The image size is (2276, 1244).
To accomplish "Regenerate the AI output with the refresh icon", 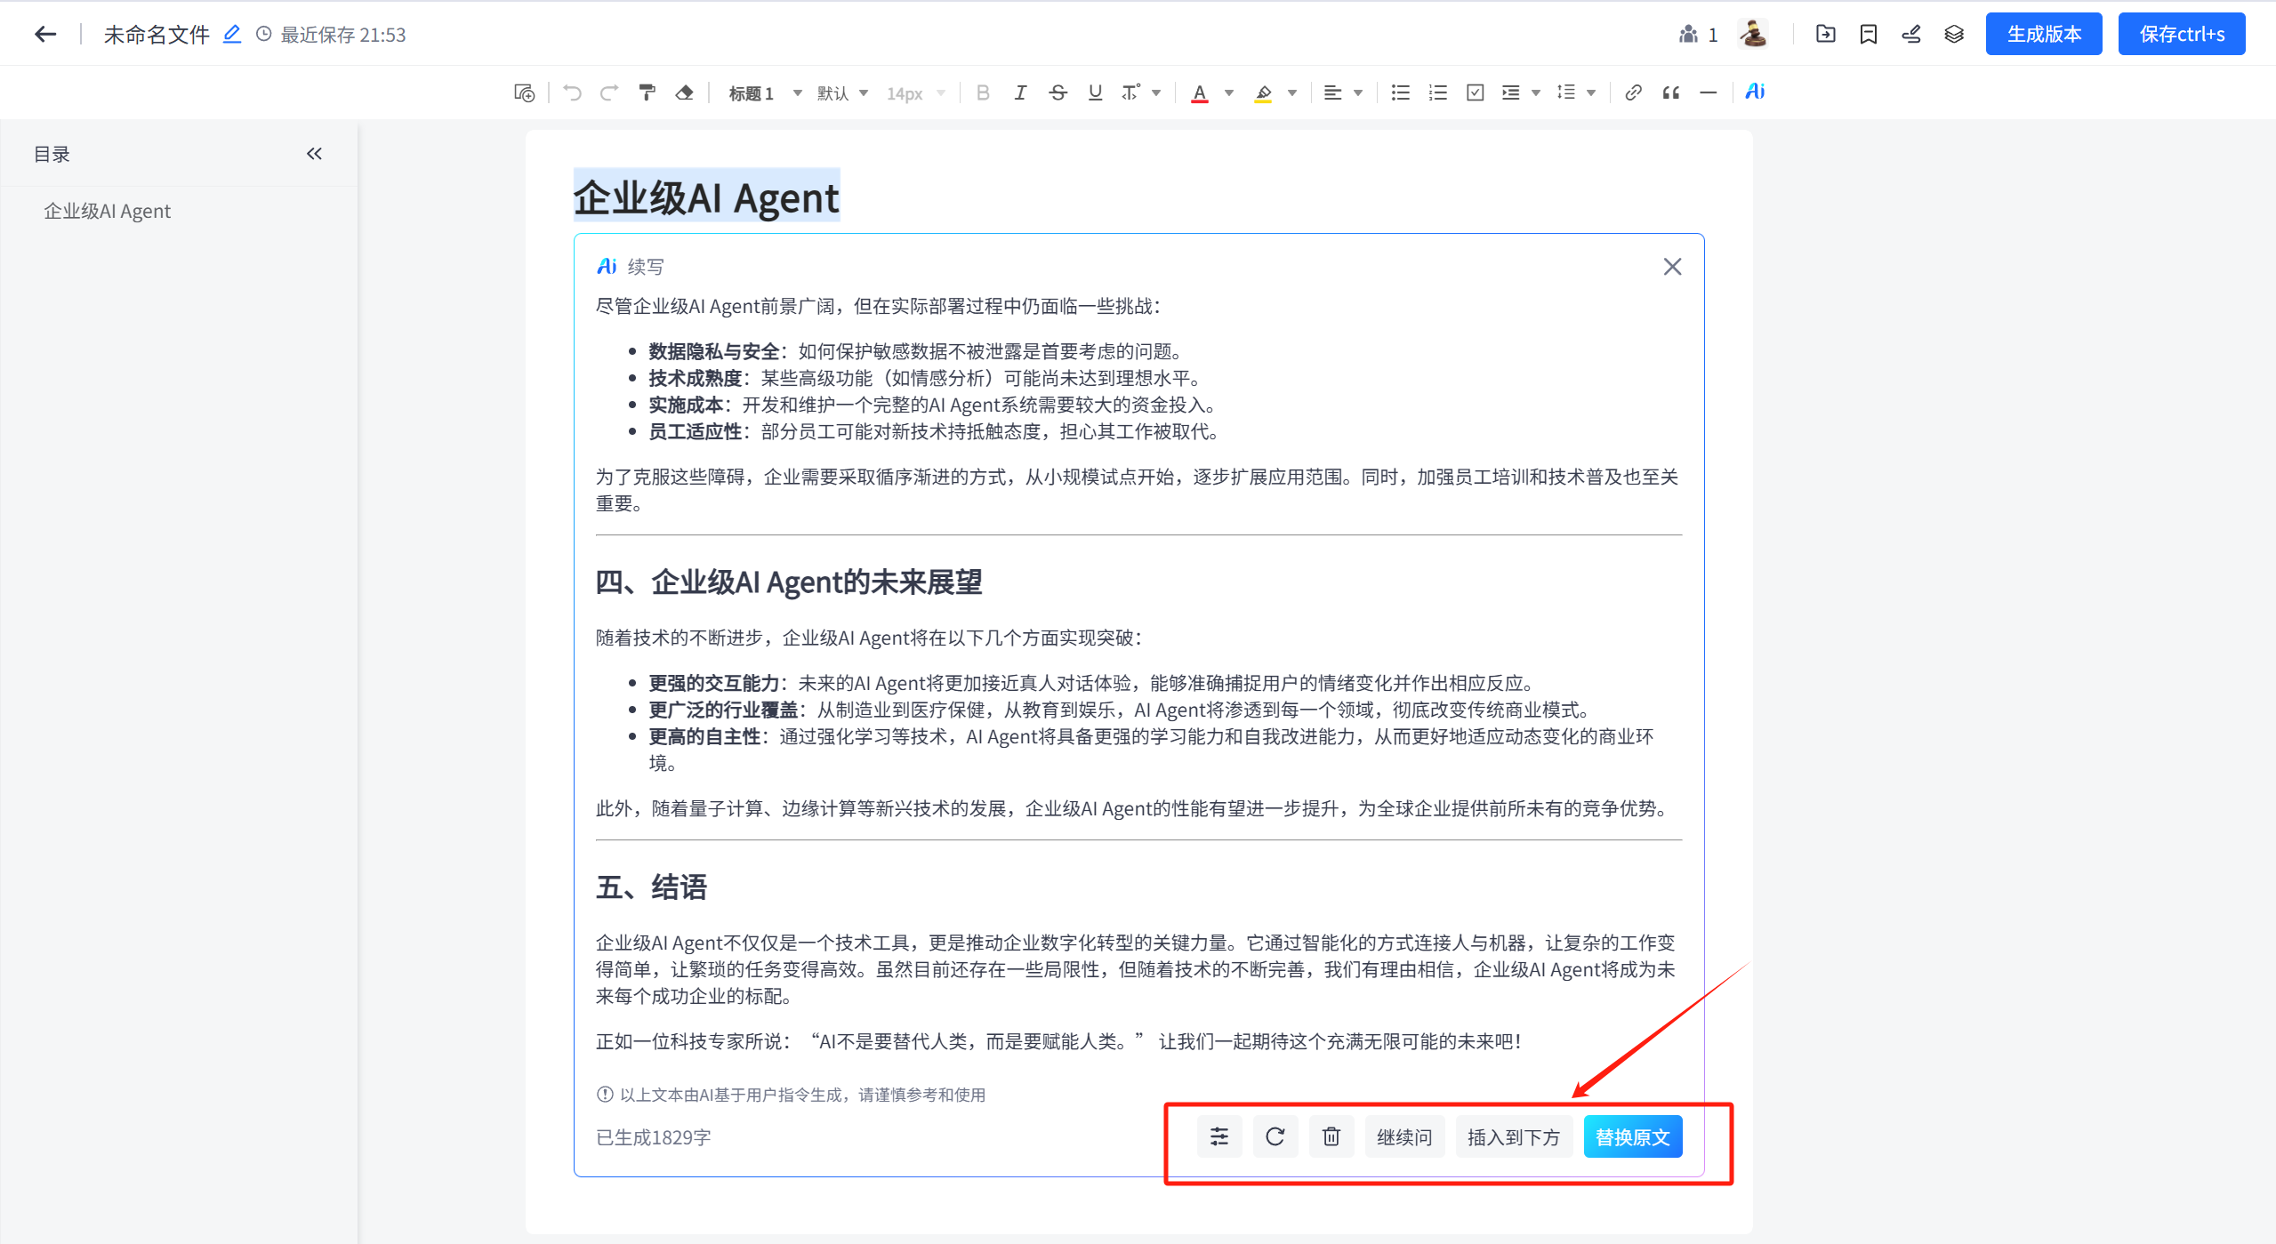I will tap(1275, 1136).
